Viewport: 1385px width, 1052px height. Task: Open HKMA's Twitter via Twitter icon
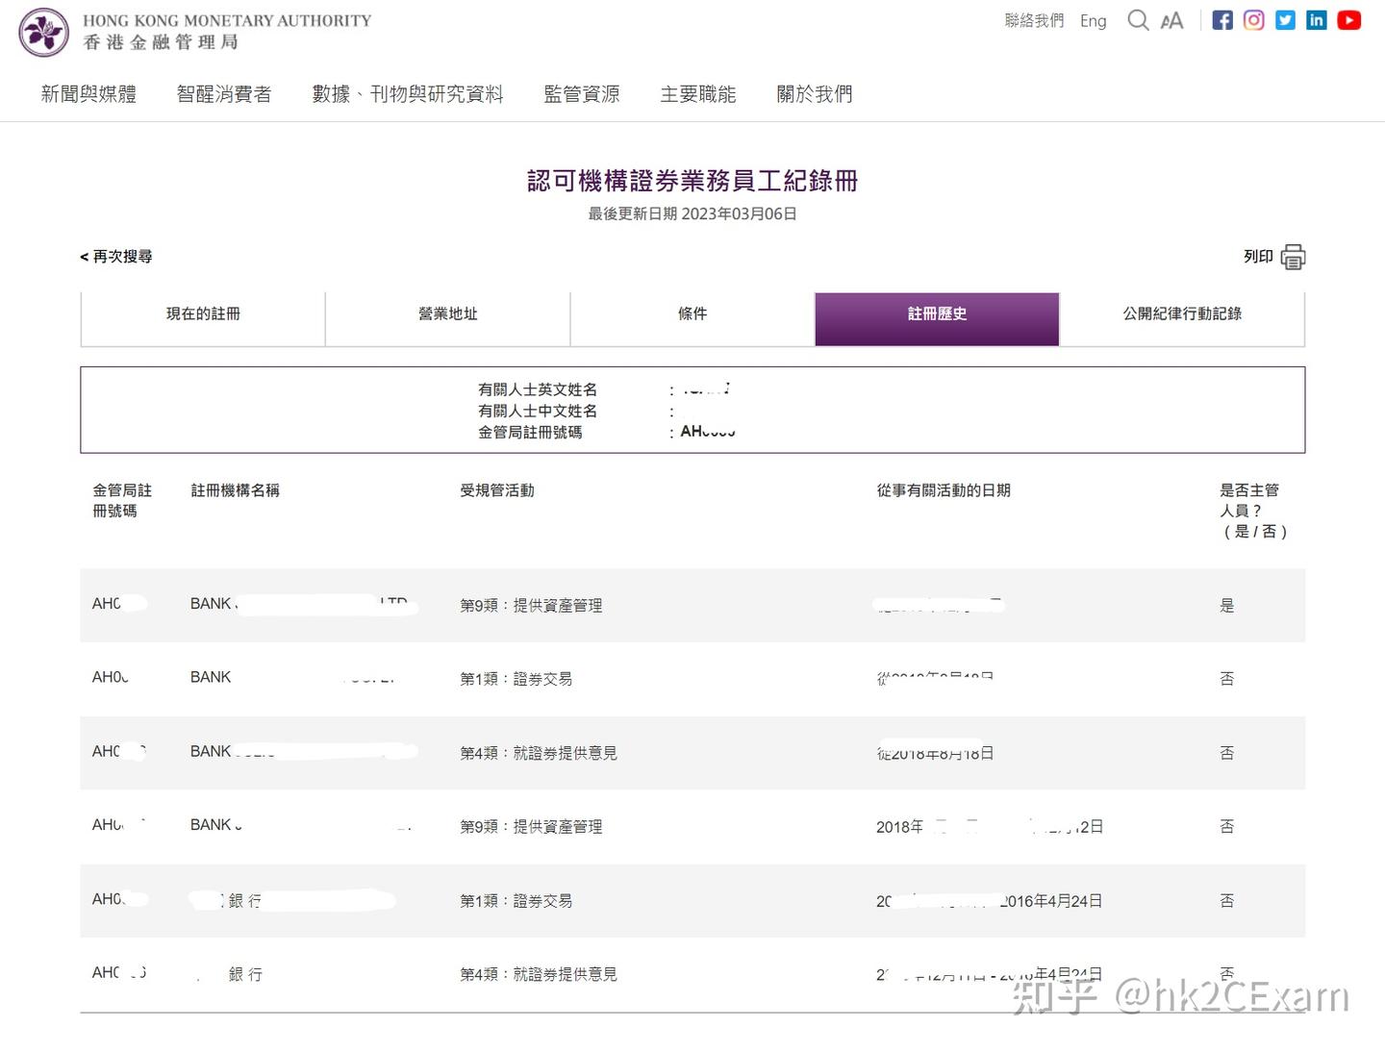click(x=1285, y=19)
